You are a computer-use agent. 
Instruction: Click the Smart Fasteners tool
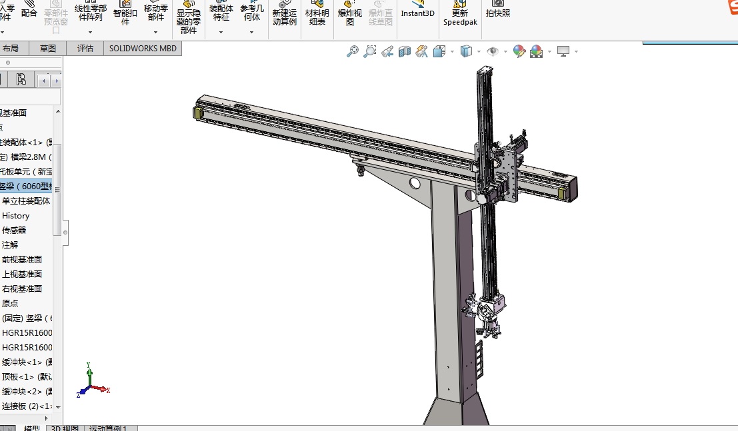[x=125, y=13]
